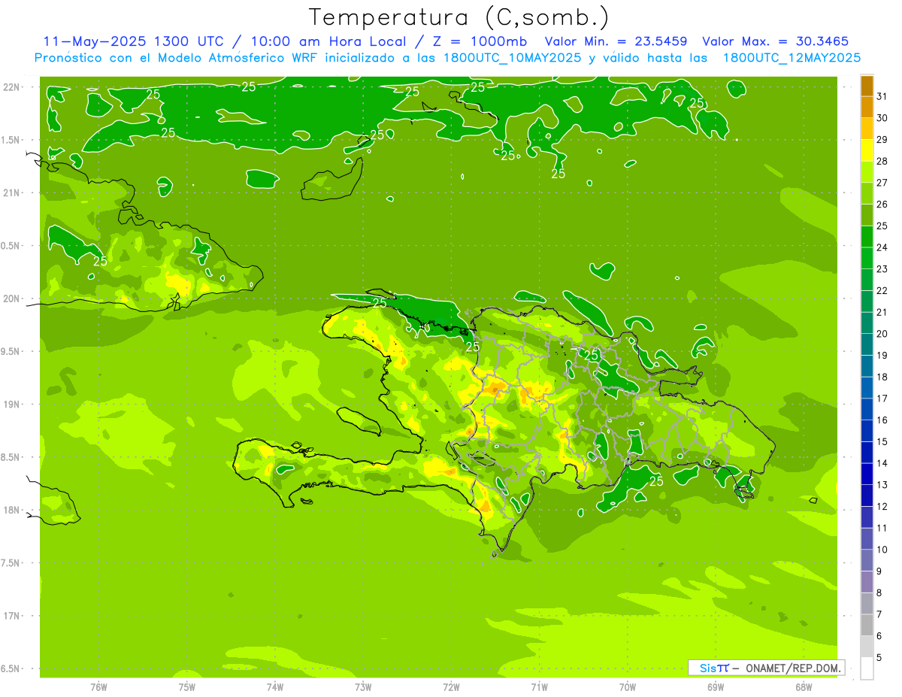The image size is (902, 697).
Task: Click the green swatch between 24 and 25
Action: [x=867, y=237]
